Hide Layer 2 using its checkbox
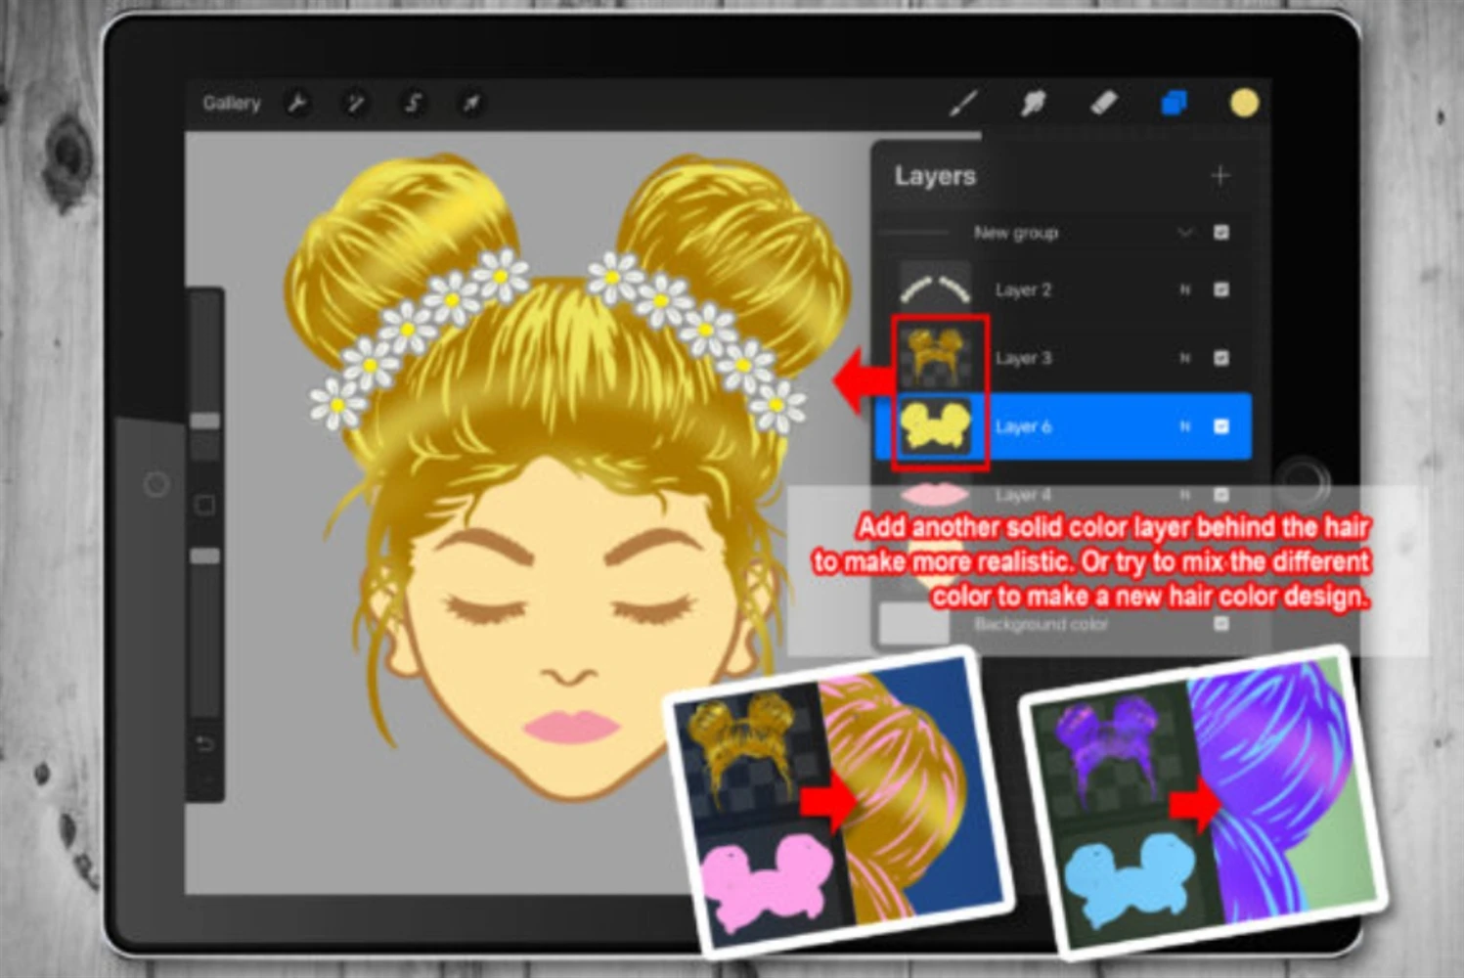The width and height of the screenshot is (1464, 978). 1220,289
